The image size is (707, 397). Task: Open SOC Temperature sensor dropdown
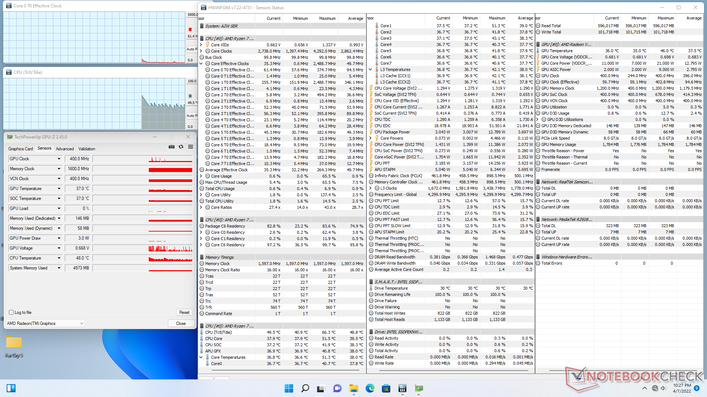pyautogui.click(x=59, y=198)
